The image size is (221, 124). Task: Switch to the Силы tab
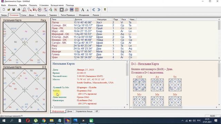pyautogui.click(x=24, y=15)
